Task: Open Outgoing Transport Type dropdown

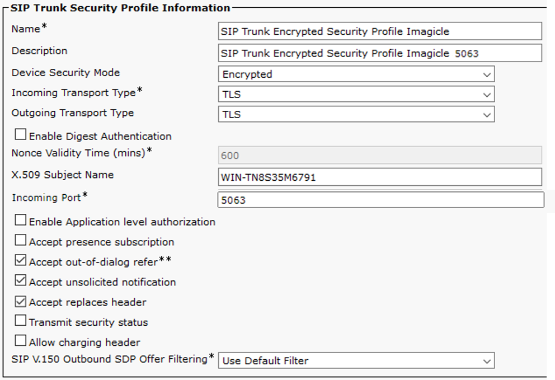Action: 356,115
